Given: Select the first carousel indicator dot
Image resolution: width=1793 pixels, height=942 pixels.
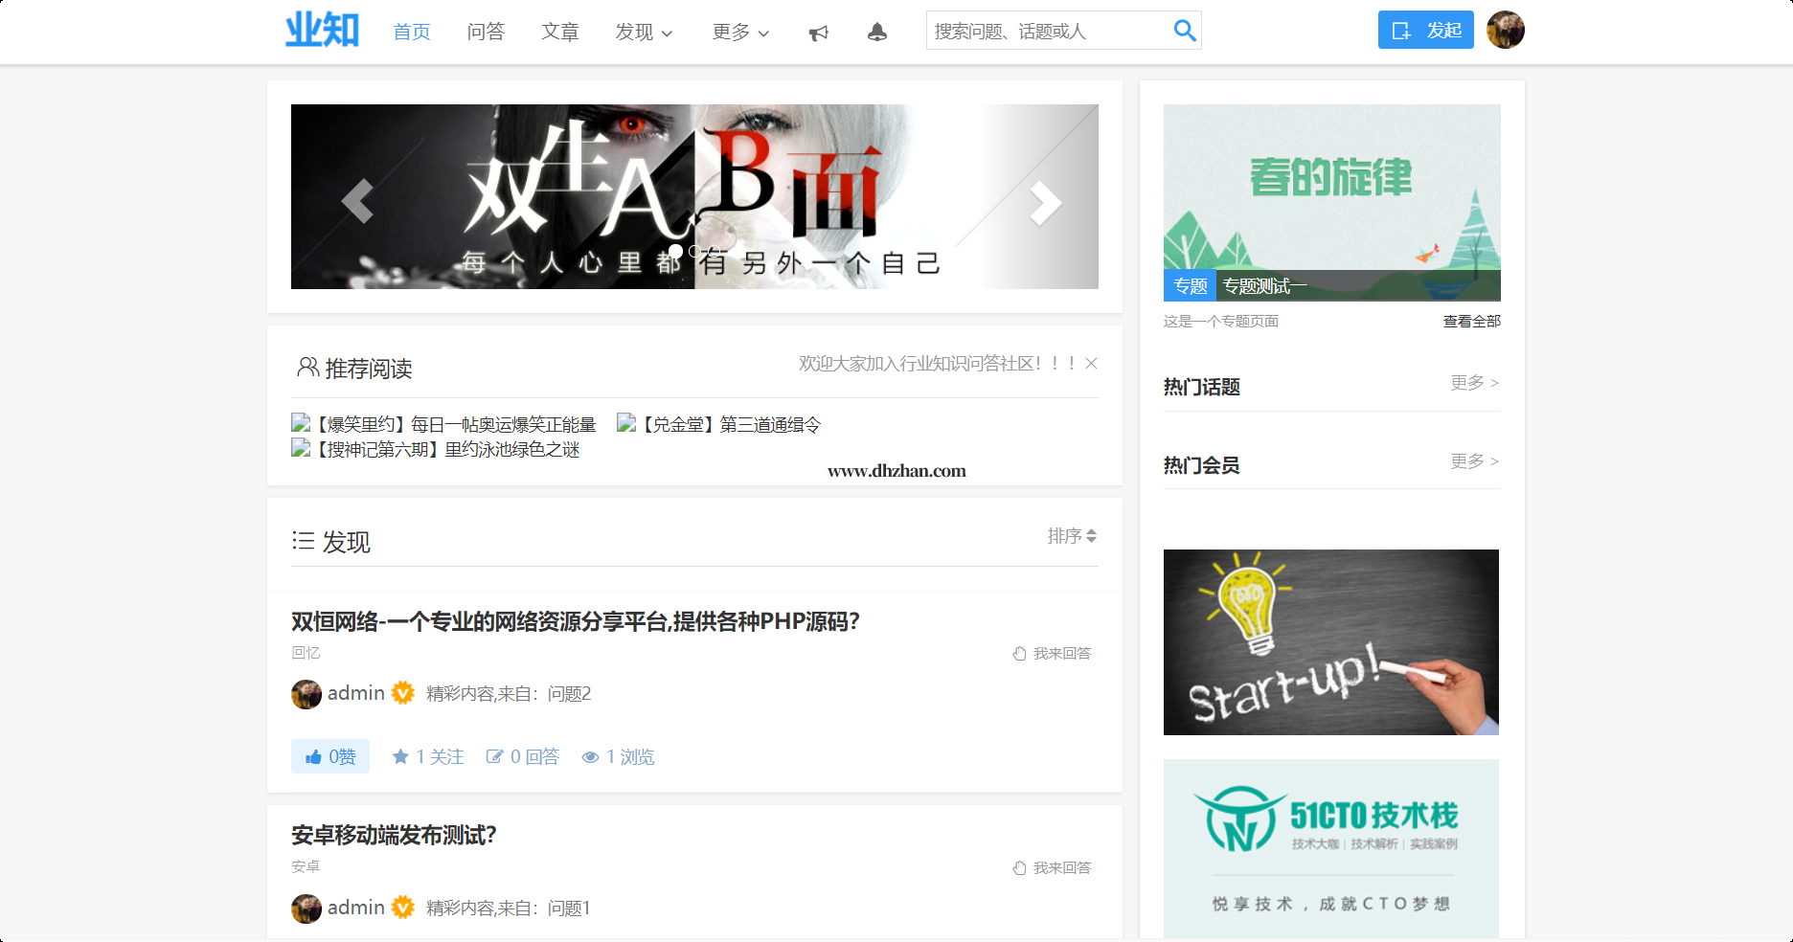Looking at the screenshot, I should (675, 252).
